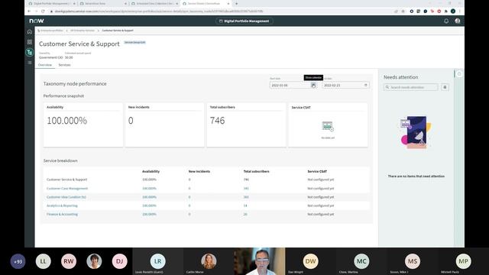Open the Analytics & Reporting service link
The width and height of the screenshot is (489, 275).
(62, 205)
